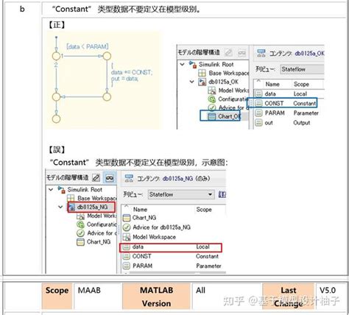Screen dimensions: 349x315
Task: Toggle the highlighted link icon in db0125a_NG hierarchy header
Action: tap(110, 177)
